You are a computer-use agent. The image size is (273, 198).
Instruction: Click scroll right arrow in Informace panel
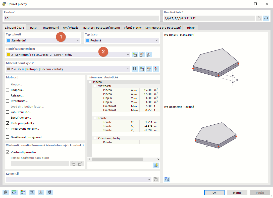[x=158, y=159]
